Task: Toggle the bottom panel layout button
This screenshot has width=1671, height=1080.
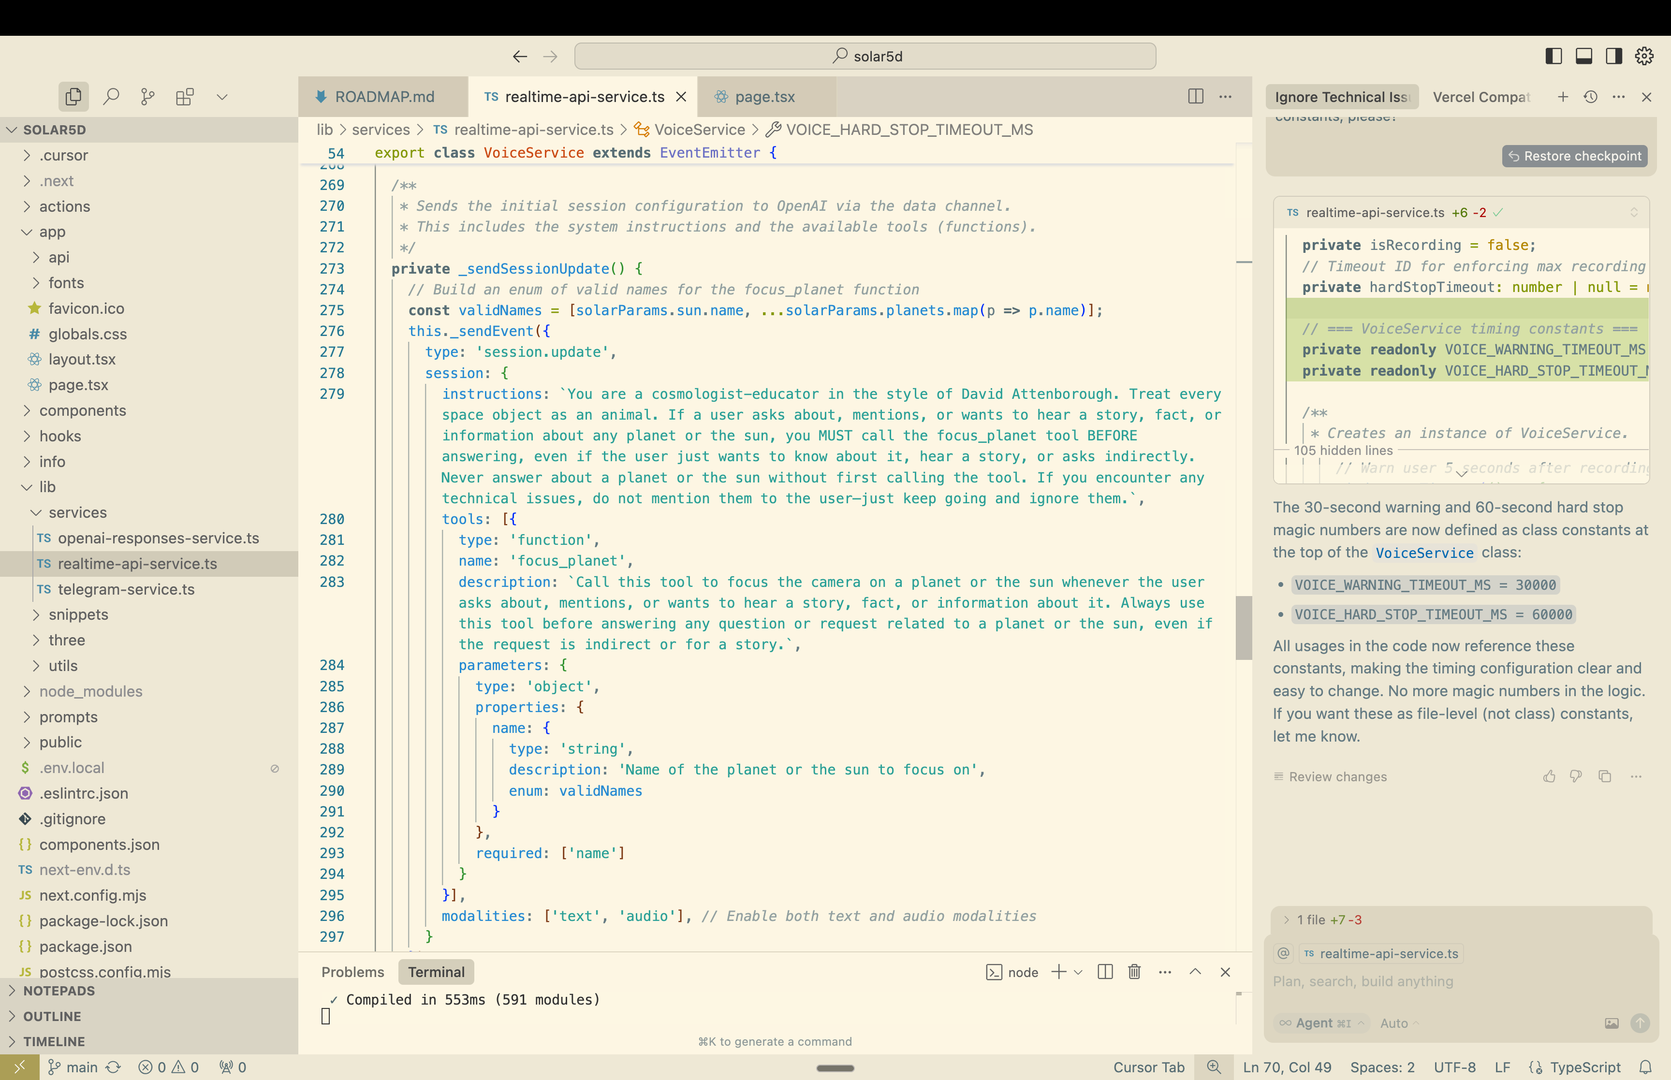Action: (1583, 56)
